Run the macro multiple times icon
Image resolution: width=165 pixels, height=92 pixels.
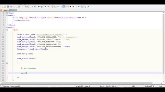79,7
